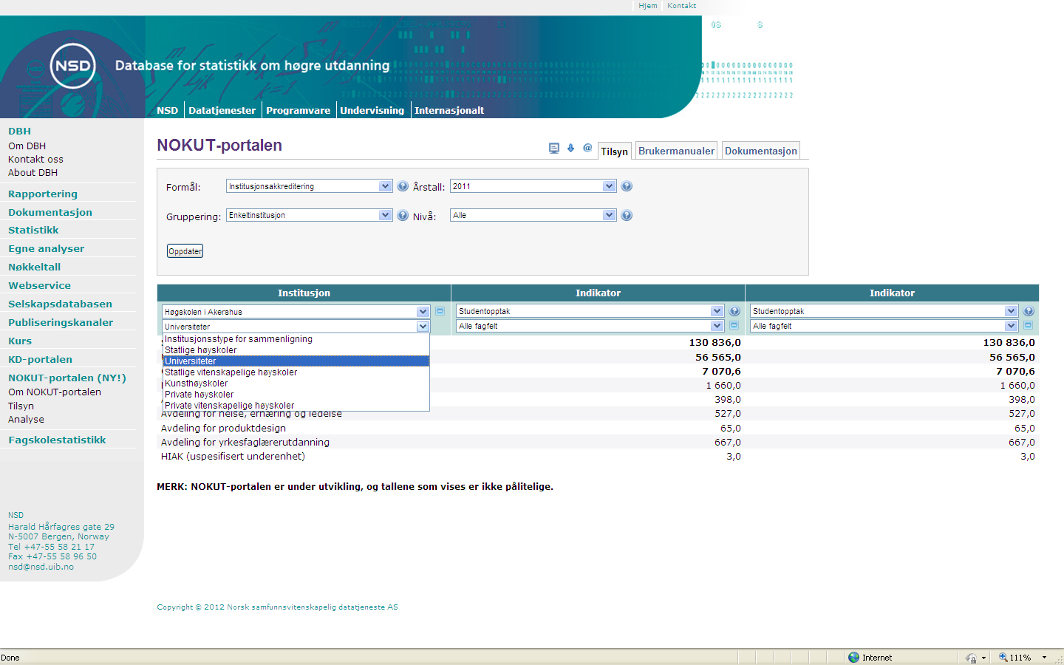Choose Private vitenskapelige høyskoler option
This screenshot has height=665, width=1064.
[x=296, y=405]
